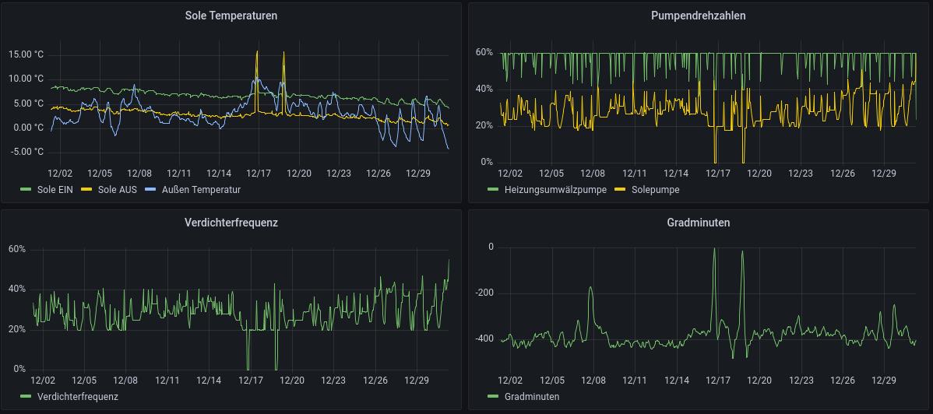This screenshot has width=933, height=414.
Task: Click the yellow Solepumpe legend color swatch
Action: click(620, 189)
